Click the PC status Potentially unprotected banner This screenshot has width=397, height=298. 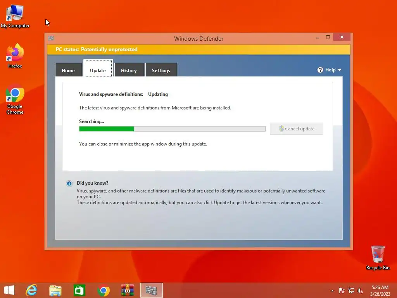[x=199, y=49]
